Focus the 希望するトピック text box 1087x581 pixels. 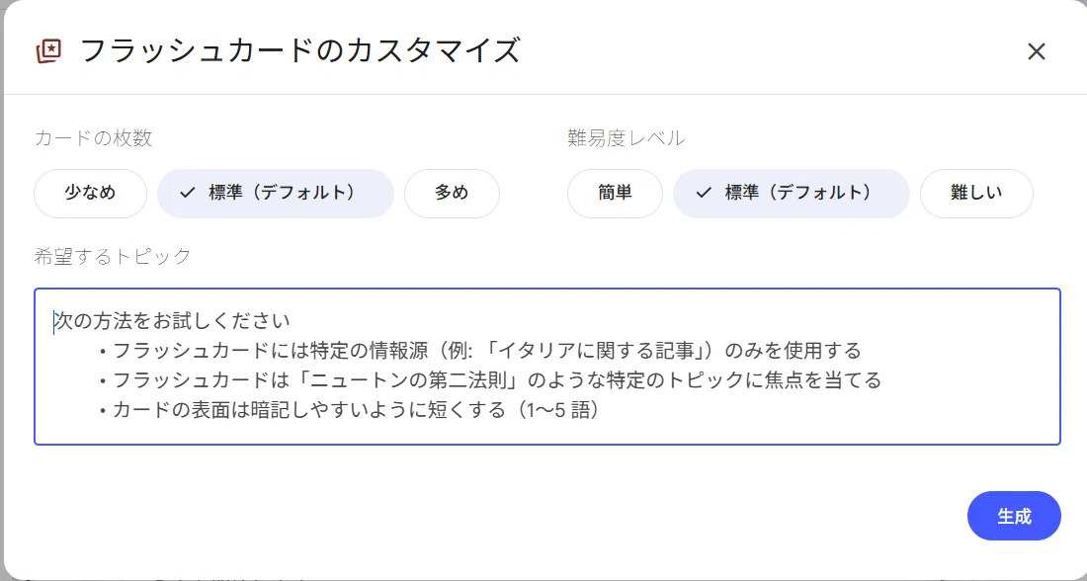(x=547, y=366)
